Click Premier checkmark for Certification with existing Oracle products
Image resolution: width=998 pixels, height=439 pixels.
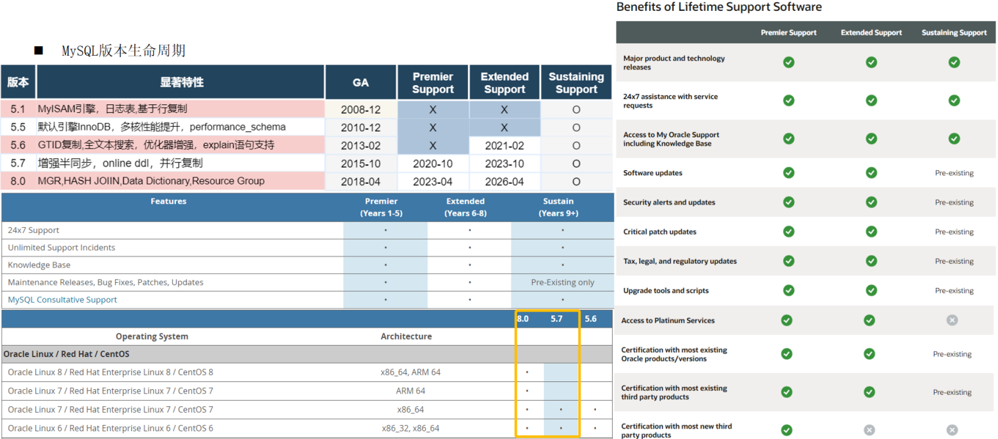(787, 354)
